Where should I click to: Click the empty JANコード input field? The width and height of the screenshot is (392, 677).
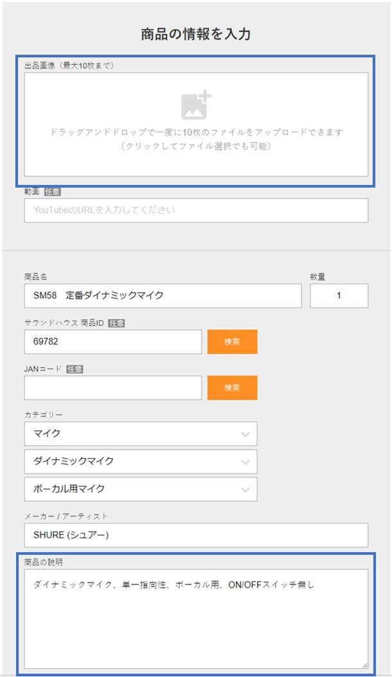click(113, 388)
